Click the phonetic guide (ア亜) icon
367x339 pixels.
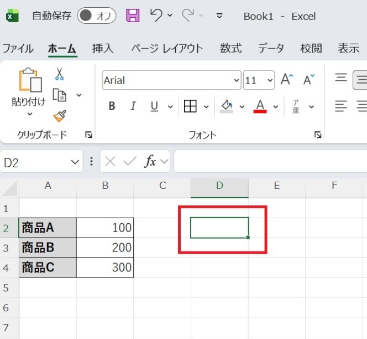point(296,106)
